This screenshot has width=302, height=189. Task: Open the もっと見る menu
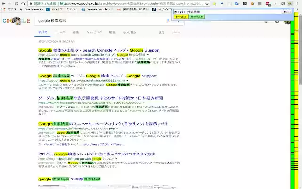coord(129,32)
